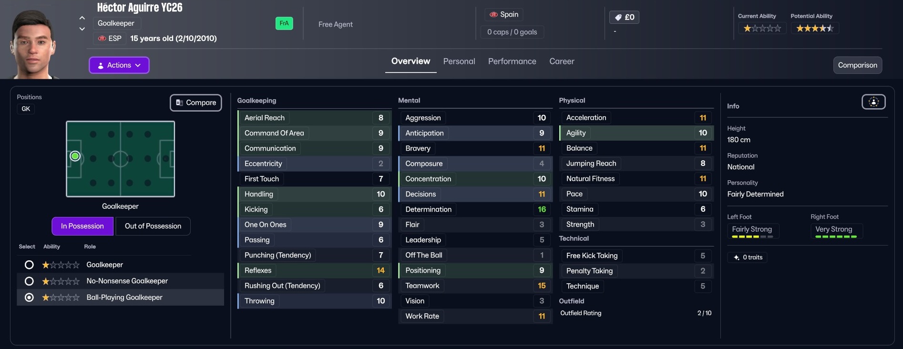This screenshot has height=349, width=903.
Task: Click the ESP flag next to age
Action: (x=102, y=39)
